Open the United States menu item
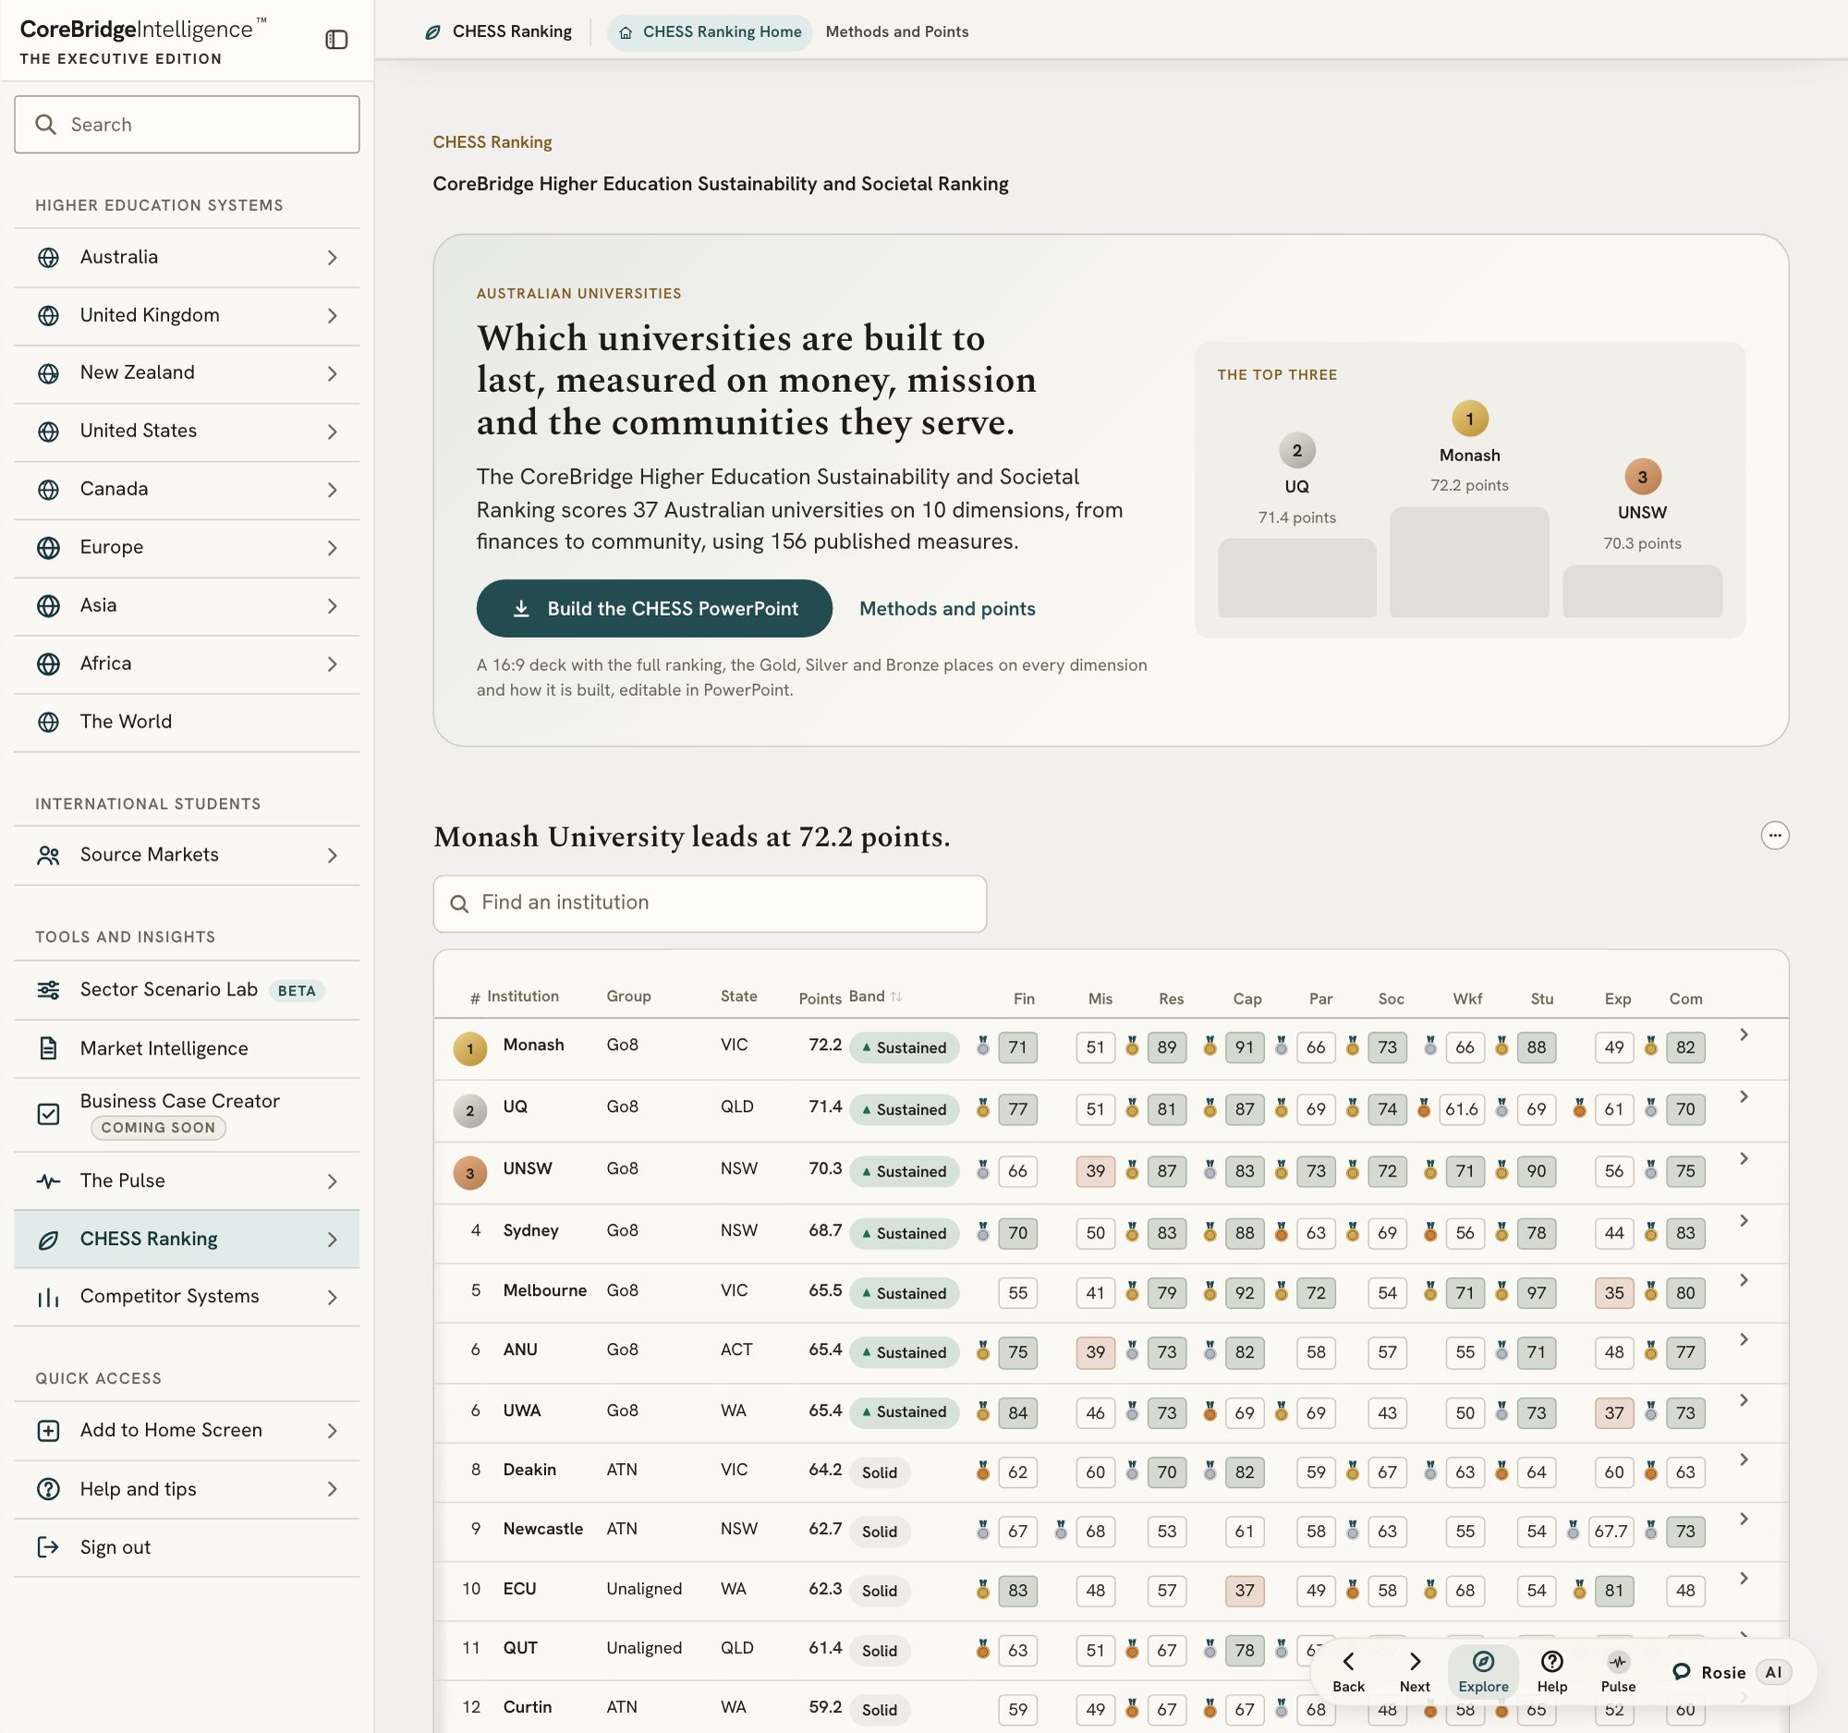 tap(187, 432)
